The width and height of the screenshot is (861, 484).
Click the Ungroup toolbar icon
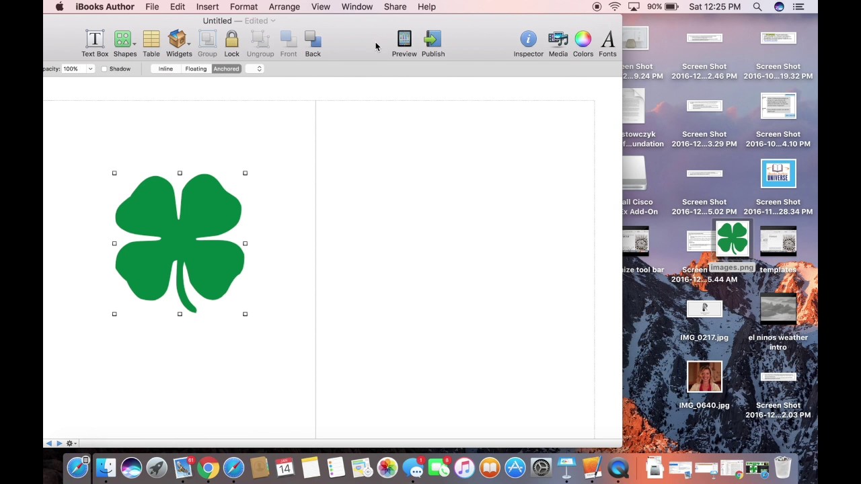click(x=260, y=43)
